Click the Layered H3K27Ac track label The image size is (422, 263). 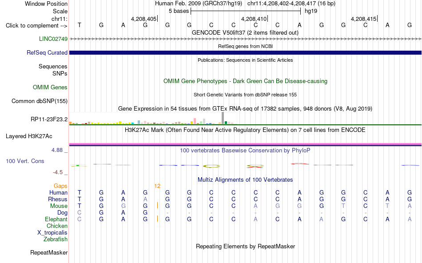pos(29,136)
